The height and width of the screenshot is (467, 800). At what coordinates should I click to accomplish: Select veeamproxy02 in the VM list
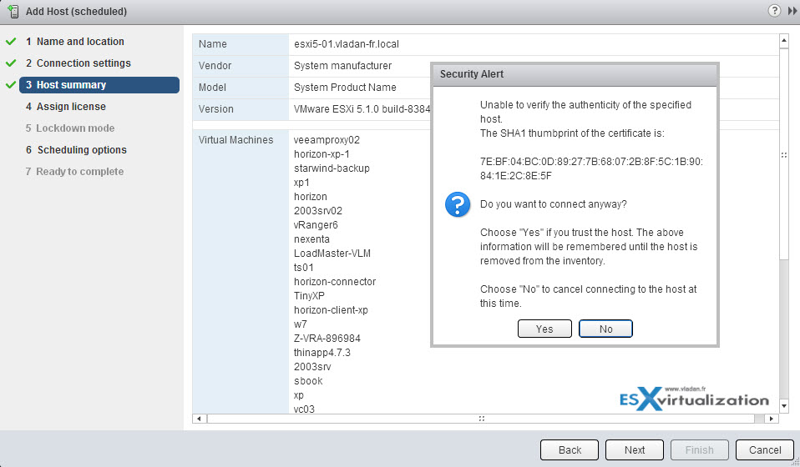[x=327, y=139]
